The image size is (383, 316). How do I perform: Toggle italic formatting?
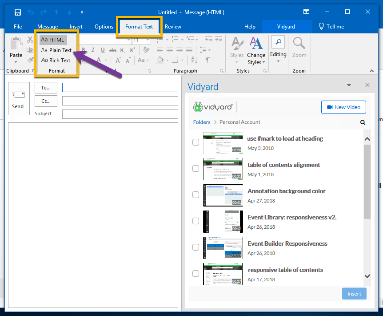point(93,50)
